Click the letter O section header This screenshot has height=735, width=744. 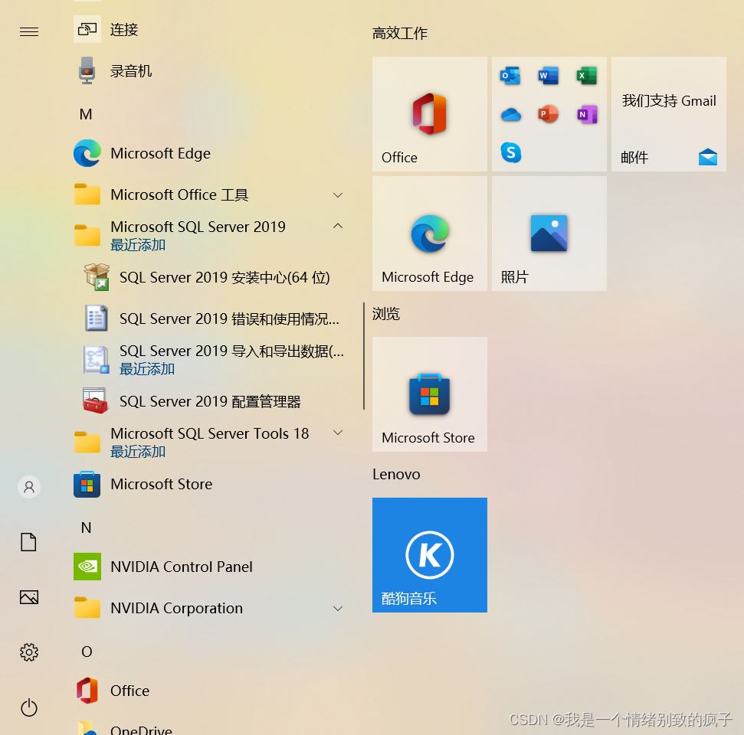[x=87, y=652]
